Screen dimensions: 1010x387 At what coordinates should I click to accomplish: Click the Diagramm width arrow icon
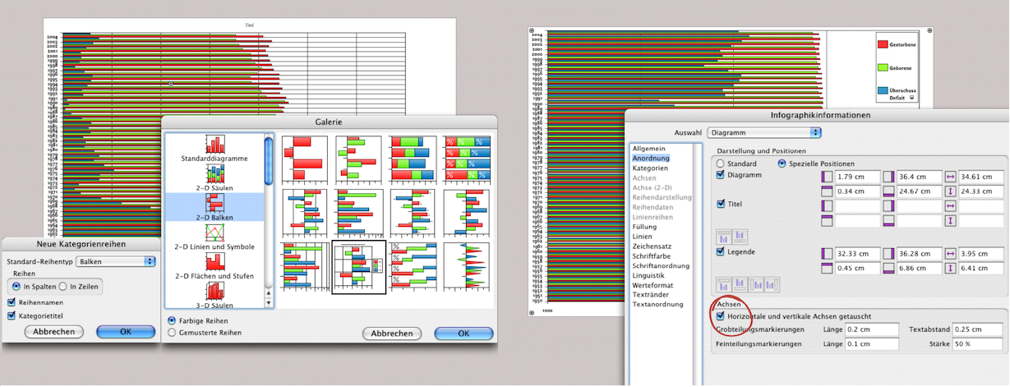coord(951,177)
